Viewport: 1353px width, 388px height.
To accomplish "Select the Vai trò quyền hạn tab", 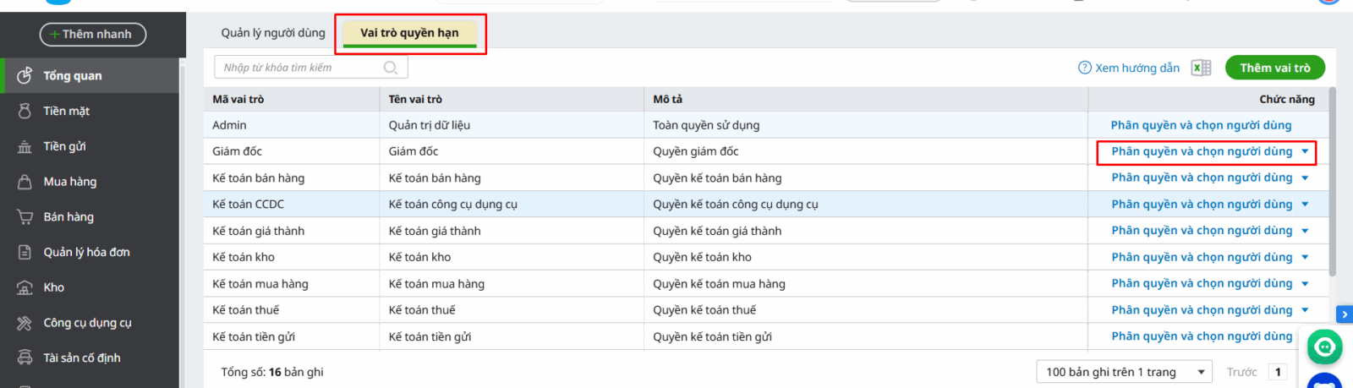I will click(409, 33).
